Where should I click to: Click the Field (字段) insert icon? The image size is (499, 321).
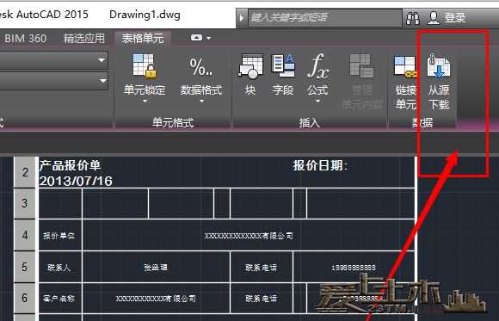click(283, 66)
